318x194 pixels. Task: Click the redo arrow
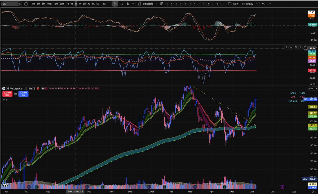270,4
